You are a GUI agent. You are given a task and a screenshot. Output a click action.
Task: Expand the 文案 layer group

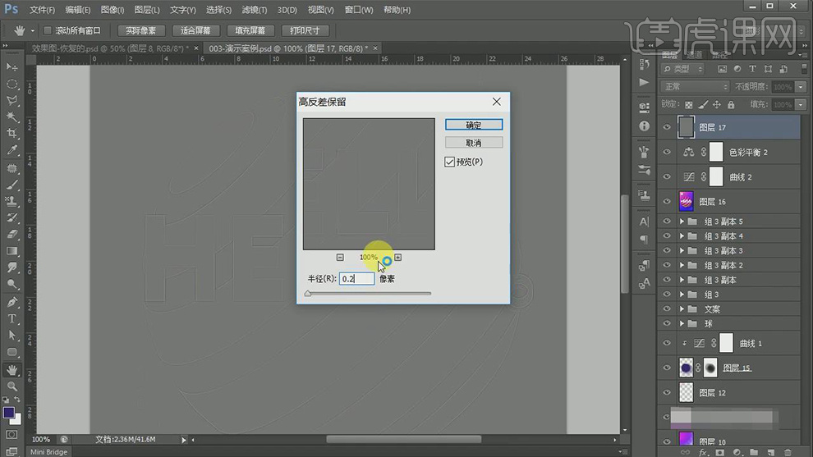[682, 309]
